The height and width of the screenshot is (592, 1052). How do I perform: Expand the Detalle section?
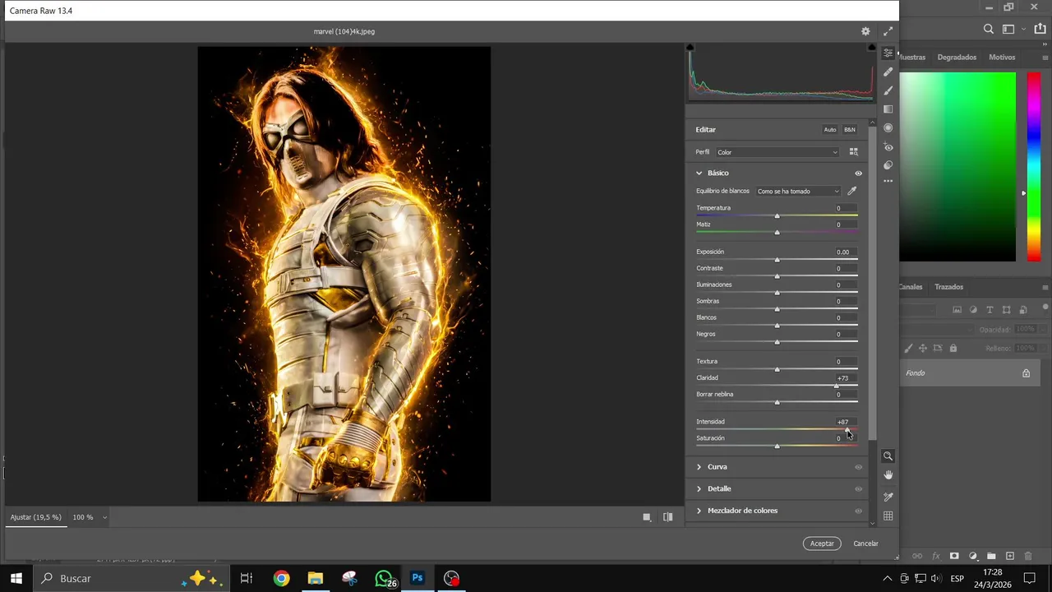click(x=699, y=489)
